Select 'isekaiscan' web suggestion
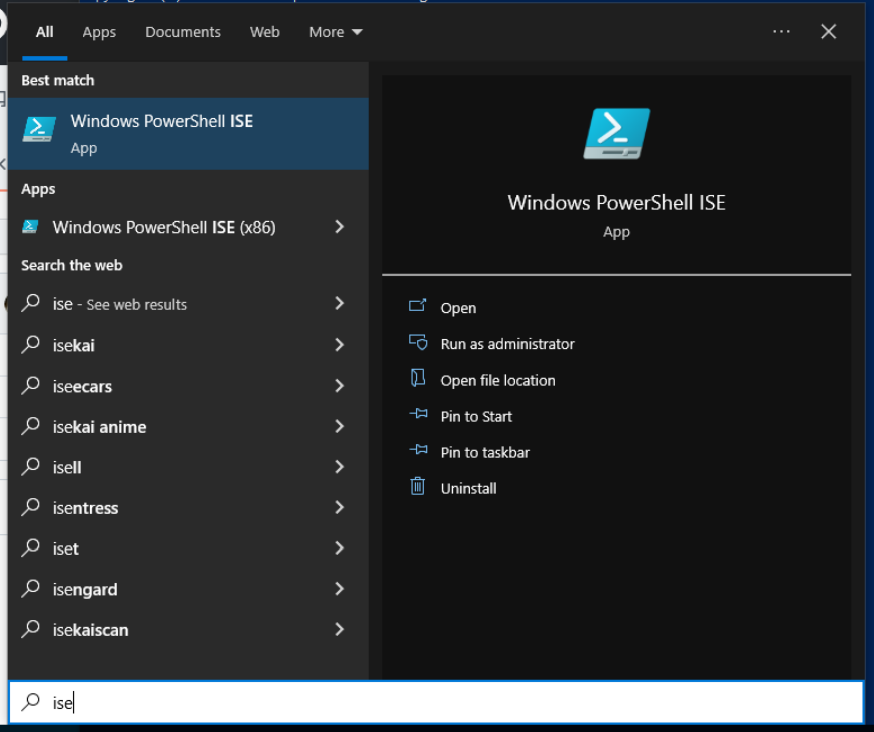This screenshot has height=732, width=874. 188,629
